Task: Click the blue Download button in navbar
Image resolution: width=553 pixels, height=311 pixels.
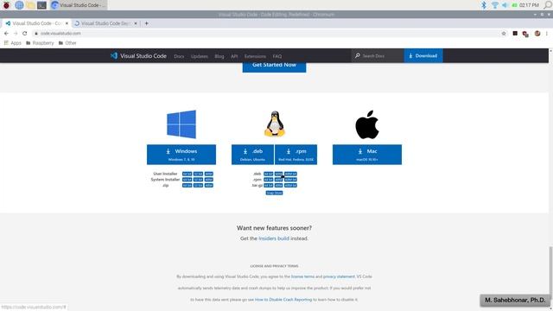Action: tap(423, 55)
